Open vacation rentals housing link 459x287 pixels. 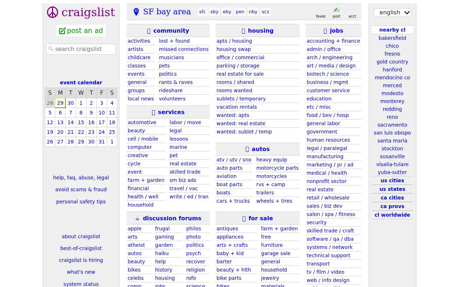click(237, 107)
